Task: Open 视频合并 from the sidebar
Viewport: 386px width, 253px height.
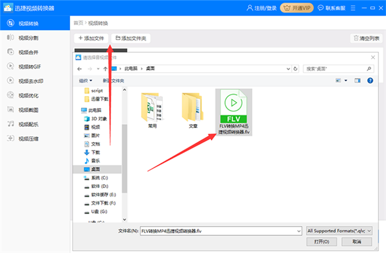Action: [35, 52]
